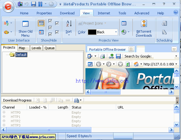181x140 pixels.
Task: Switch to the Queue tab
Action: coord(49,48)
